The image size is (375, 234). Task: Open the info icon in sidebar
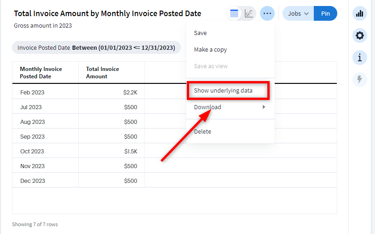click(360, 58)
